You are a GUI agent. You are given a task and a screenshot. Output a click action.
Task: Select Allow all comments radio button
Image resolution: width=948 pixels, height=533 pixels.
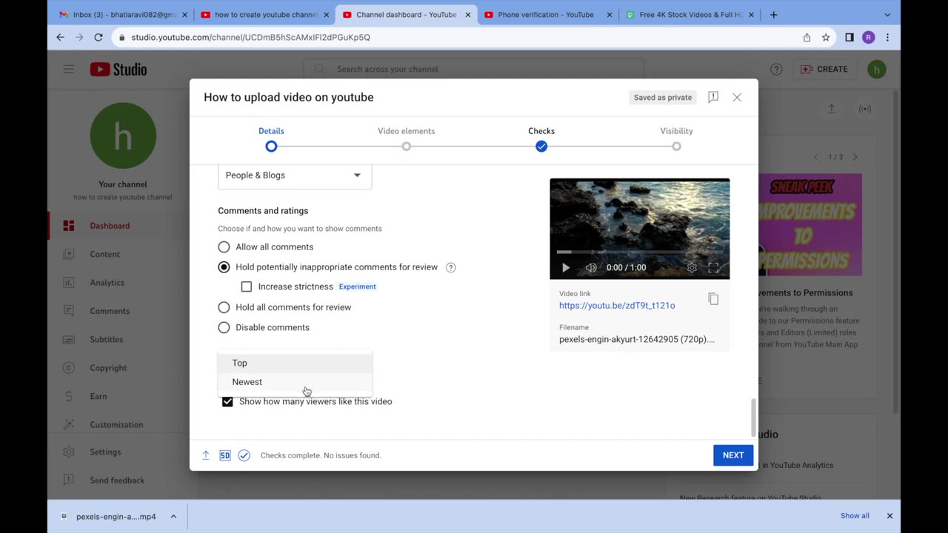tap(224, 247)
